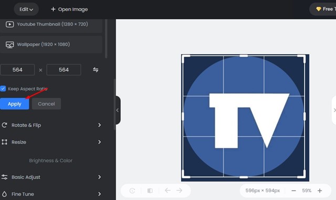Click the left-middle crop edge handle
Screen dimensions: 336x200
[183, 116]
